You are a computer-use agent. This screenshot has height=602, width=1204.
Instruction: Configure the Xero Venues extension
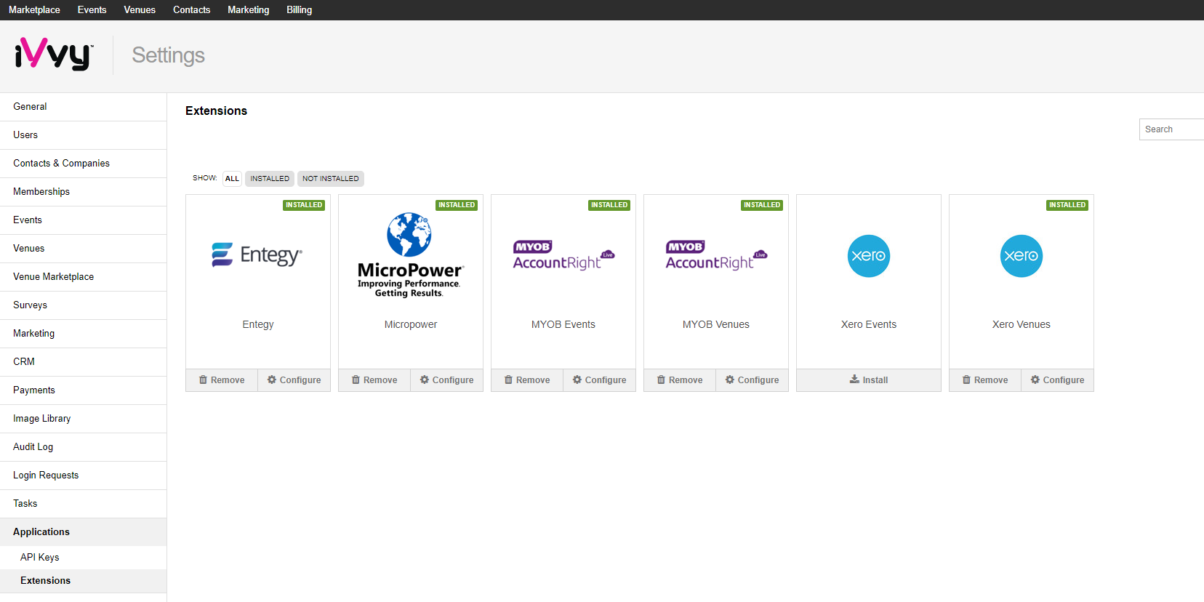1057,380
